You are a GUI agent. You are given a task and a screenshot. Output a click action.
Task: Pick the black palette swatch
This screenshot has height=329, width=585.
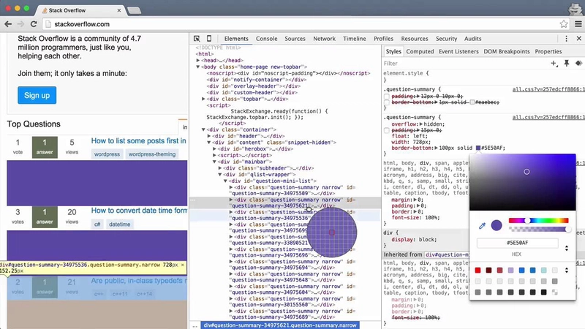click(543, 292)
